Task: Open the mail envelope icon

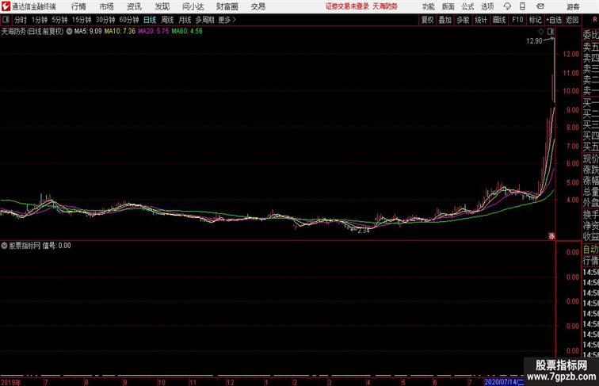Action: tap(540, 6)
